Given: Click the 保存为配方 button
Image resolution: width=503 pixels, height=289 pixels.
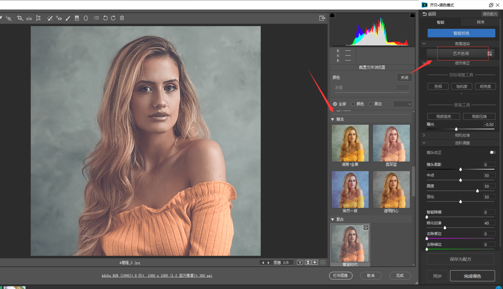Looking at the screenshot, I should click(460, 259).
